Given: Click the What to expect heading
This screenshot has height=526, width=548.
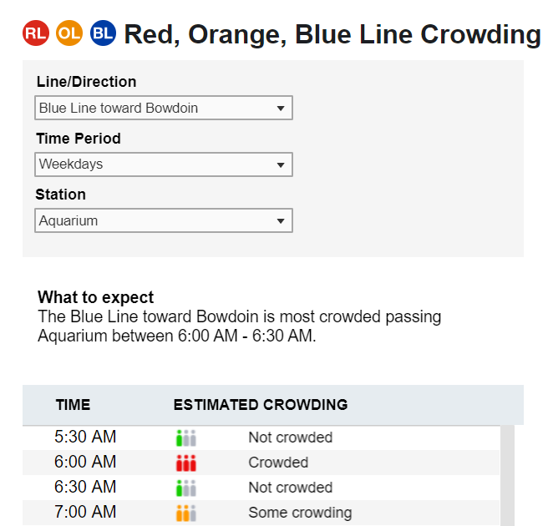Looking at the screenshot, I should (x=96, y=297).
